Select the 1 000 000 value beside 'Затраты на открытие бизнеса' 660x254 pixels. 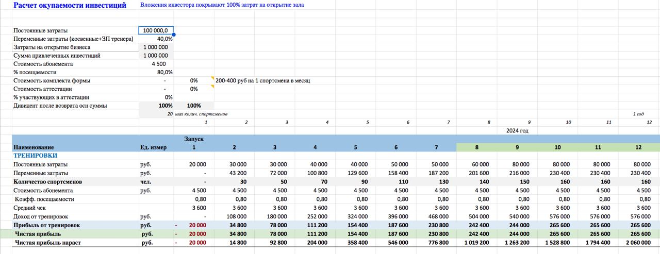[156, 47]
